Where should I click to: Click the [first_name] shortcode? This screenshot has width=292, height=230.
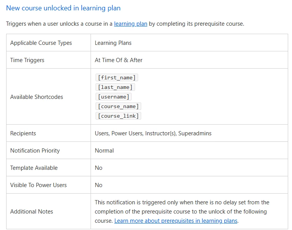117,77
